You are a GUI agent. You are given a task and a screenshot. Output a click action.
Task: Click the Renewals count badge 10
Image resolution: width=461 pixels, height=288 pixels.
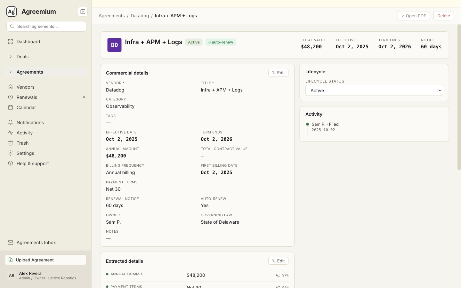point(83,97)
